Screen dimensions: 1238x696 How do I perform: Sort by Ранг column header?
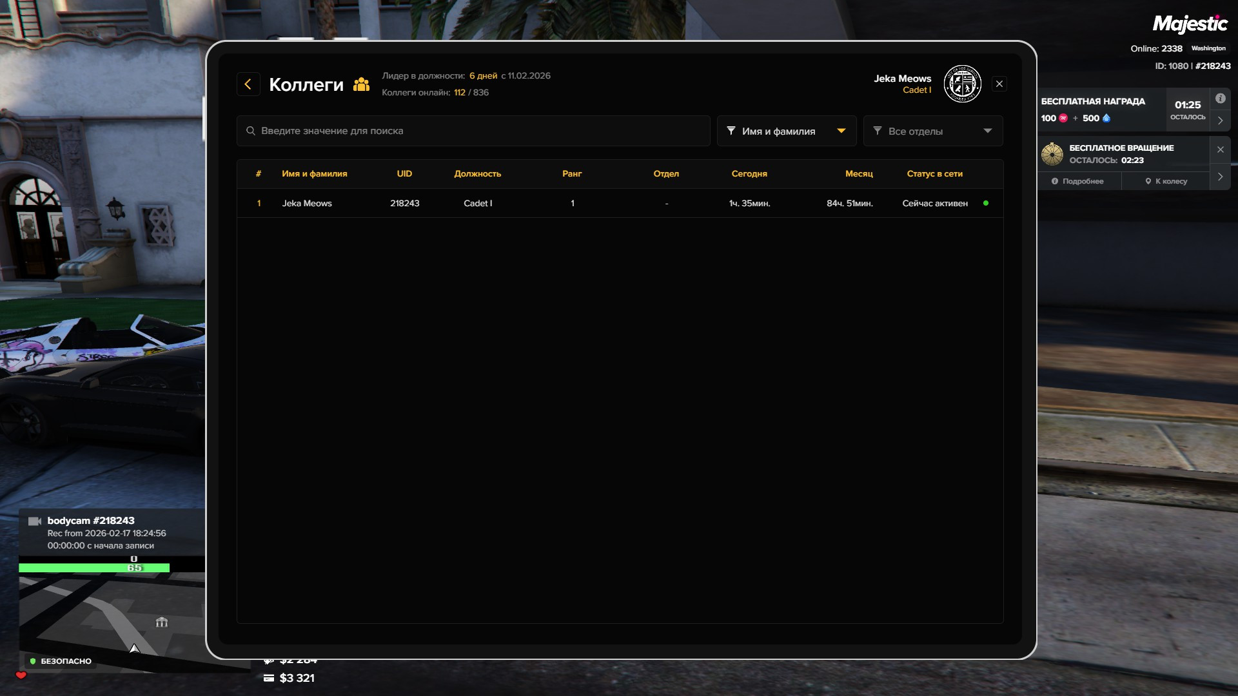click(x=572, y=174)
